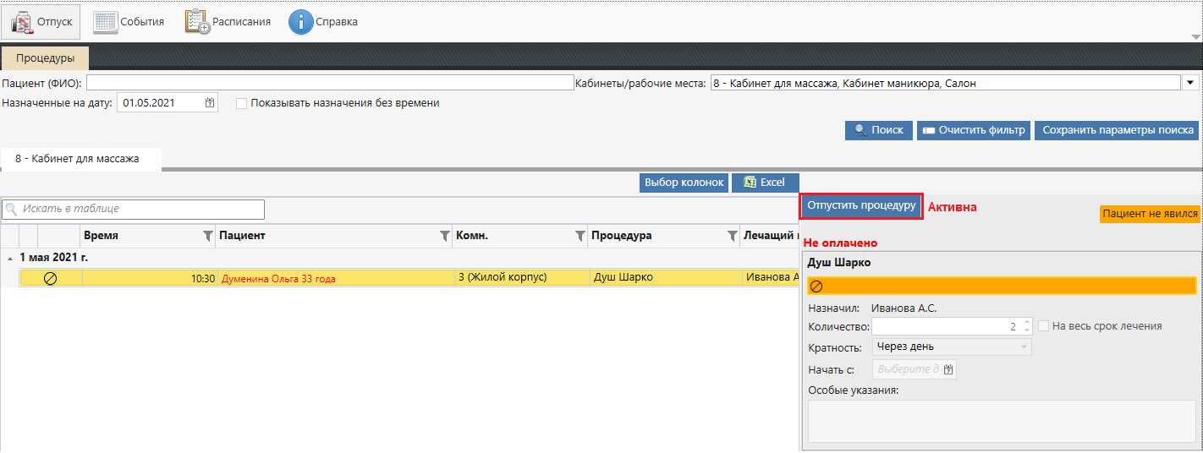Enable Показывать назначения без времени checkbox
Viewport: 1203px width, 453px height.
click(x=242, y=103)
